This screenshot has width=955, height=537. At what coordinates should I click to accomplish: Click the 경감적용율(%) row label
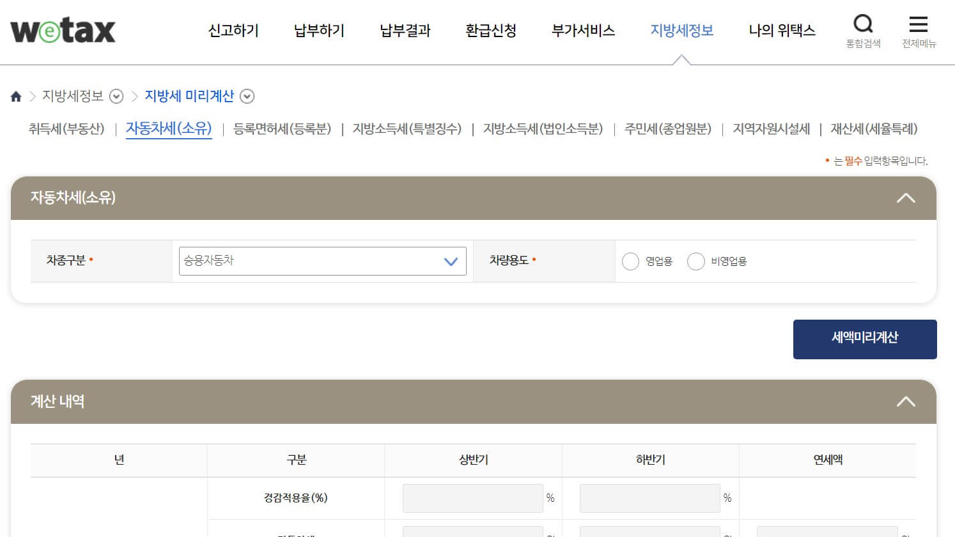pyautogui.click(x=296, y=498)
